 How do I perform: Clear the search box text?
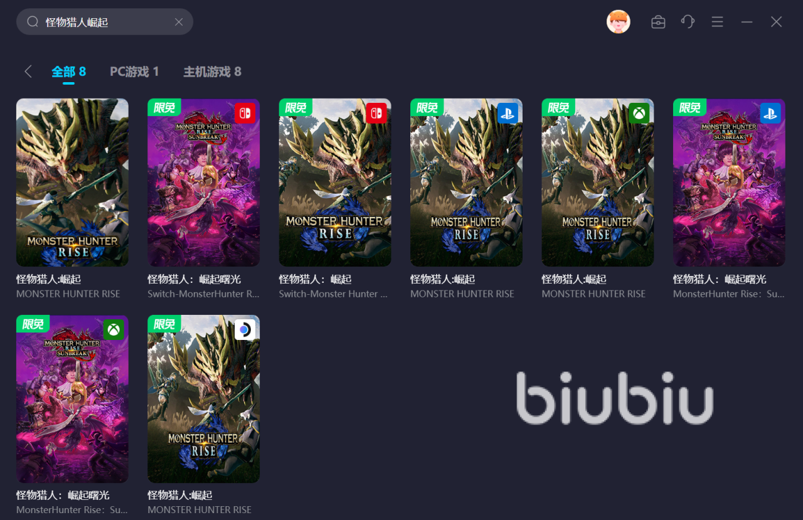[x=179, y=22]
